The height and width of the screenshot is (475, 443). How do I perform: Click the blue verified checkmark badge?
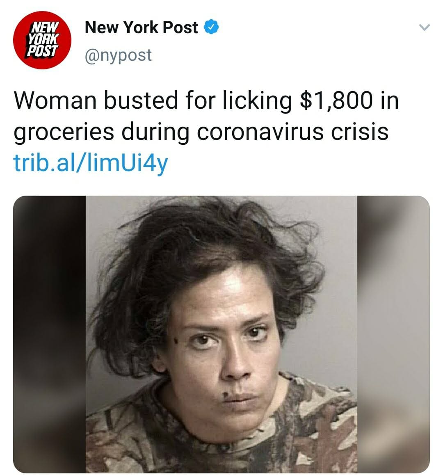click(x=211, y=27)
